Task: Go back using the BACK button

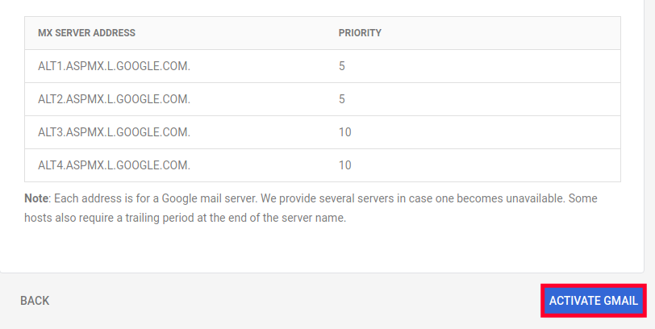Action: tap(35, 301)
